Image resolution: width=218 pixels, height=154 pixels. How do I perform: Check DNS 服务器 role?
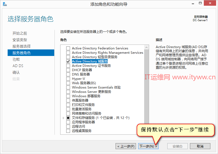(x=68, y=74)
